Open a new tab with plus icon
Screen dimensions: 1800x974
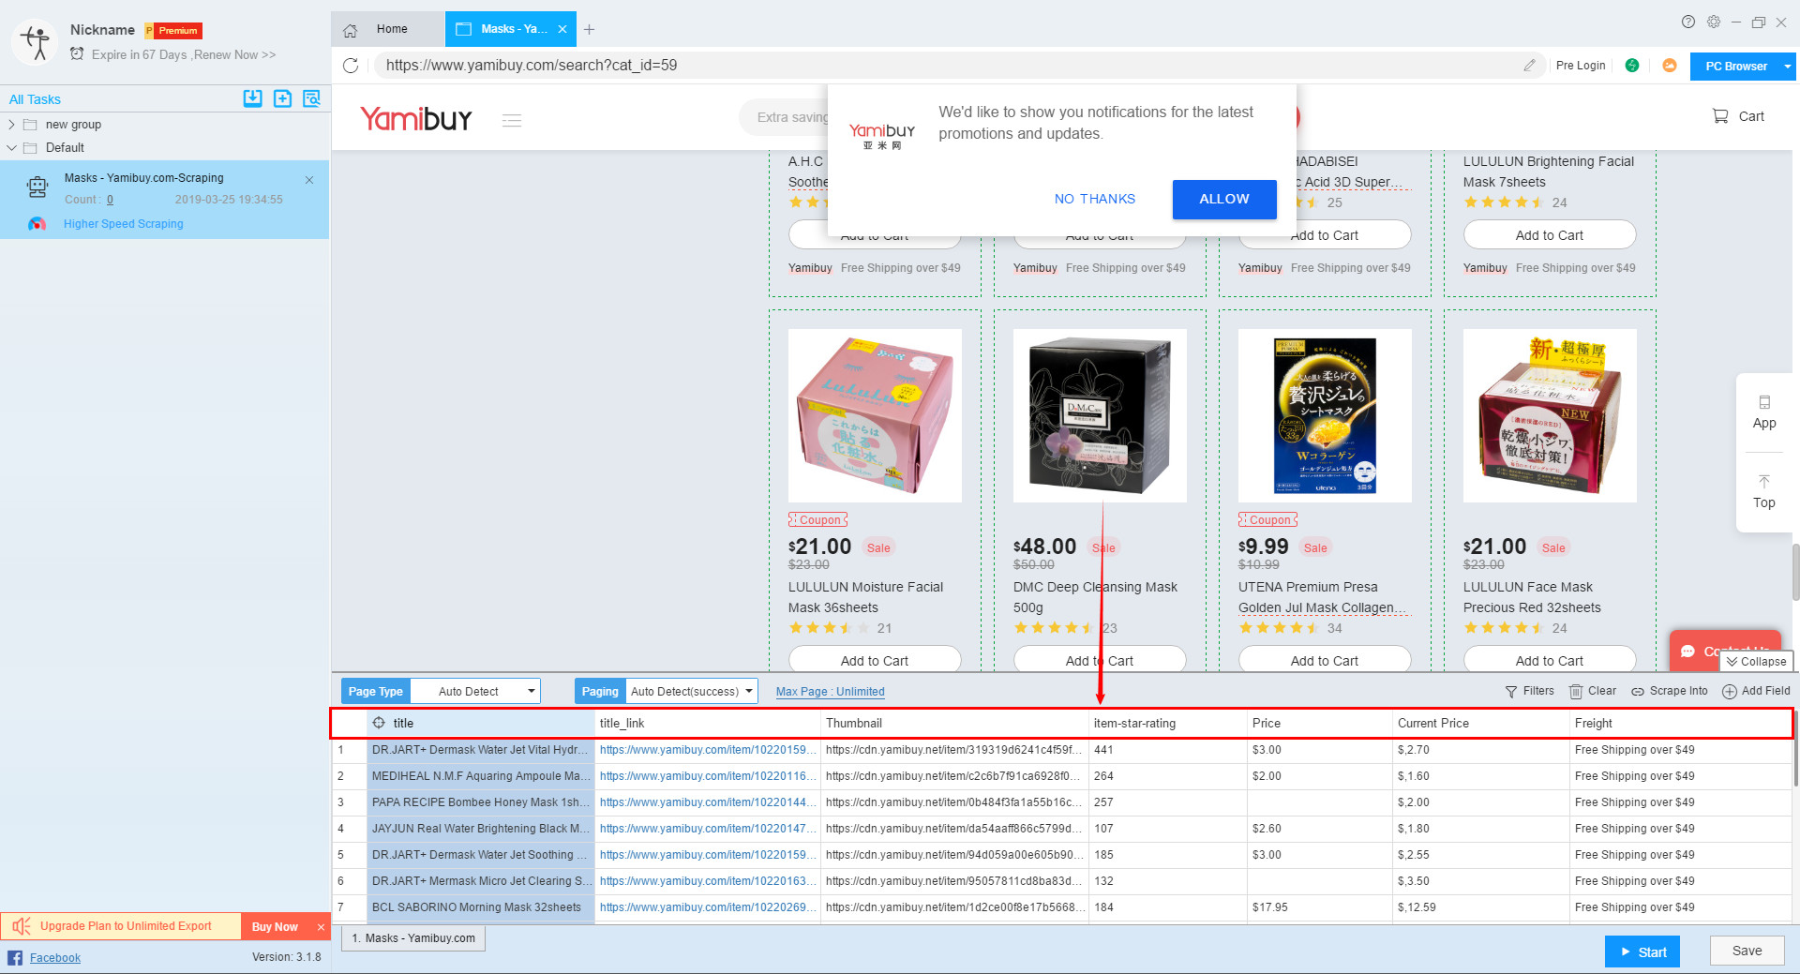(589, 30)
